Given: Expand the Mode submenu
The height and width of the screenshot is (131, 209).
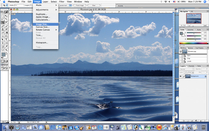Looking at the screenshot, I should click(46, 5).
